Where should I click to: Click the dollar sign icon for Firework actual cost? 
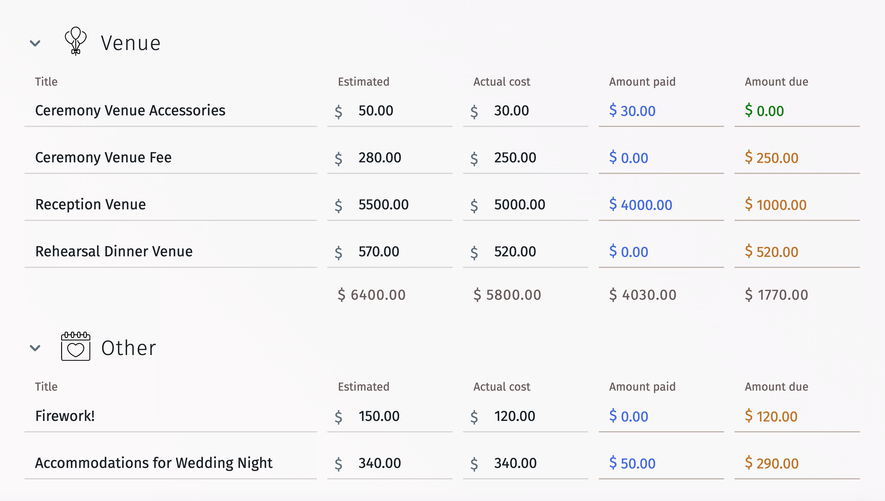click(476, 416)
